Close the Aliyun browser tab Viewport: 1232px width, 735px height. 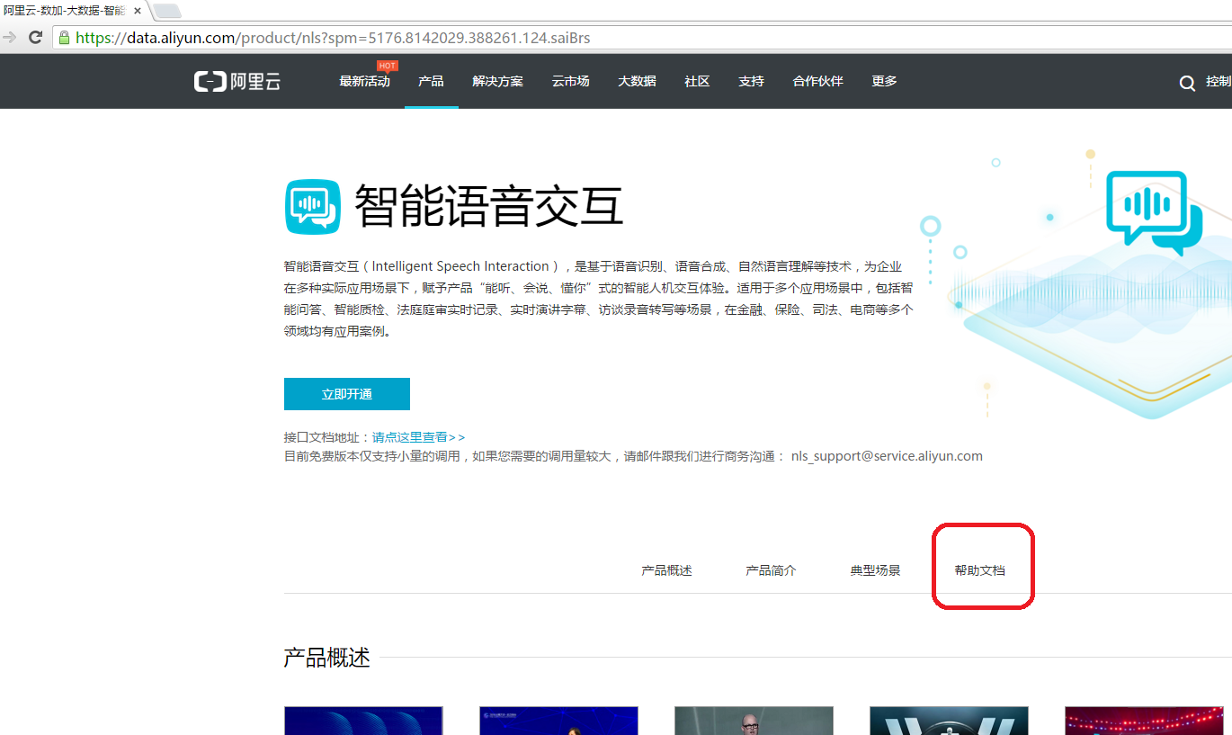tap(138, 11)
